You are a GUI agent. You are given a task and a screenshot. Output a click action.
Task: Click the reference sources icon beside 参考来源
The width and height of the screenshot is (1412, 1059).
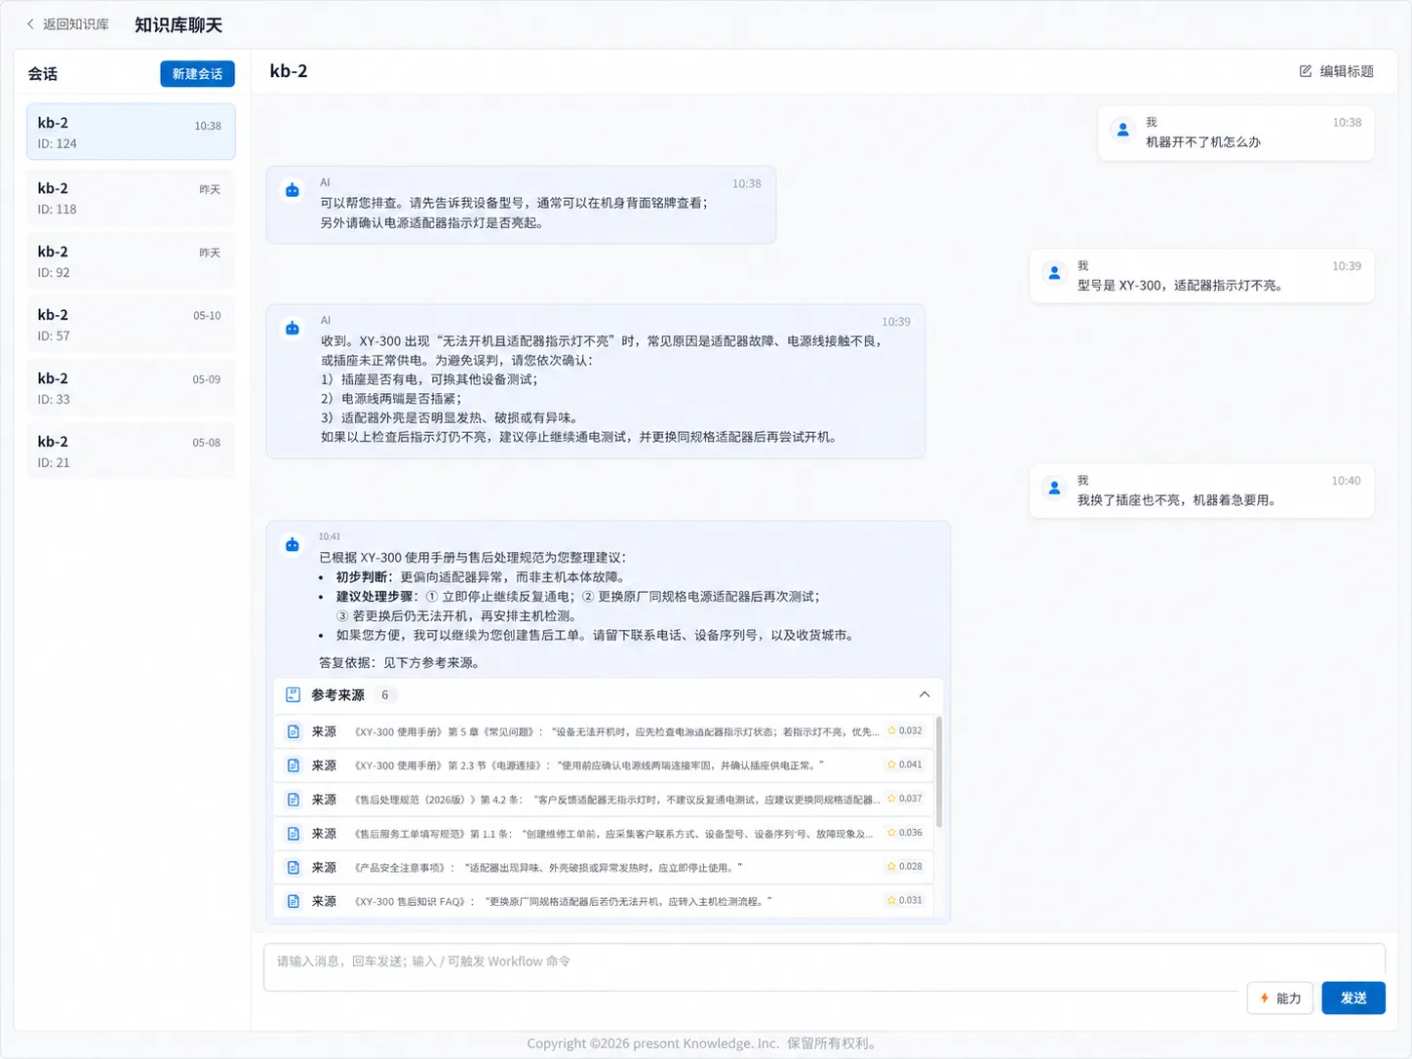293,694
